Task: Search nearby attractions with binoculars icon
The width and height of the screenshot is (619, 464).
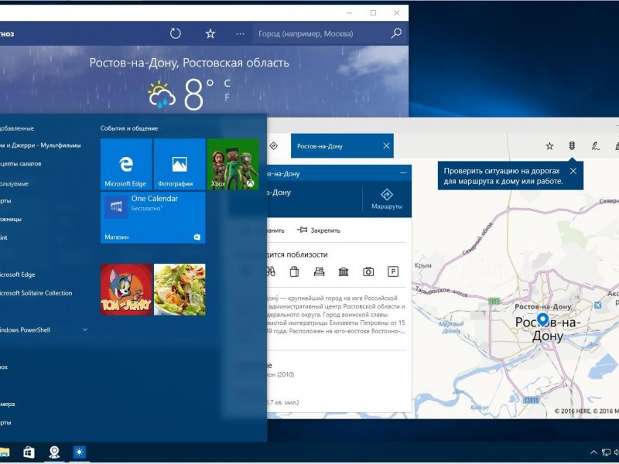Action: pos(271,271)
